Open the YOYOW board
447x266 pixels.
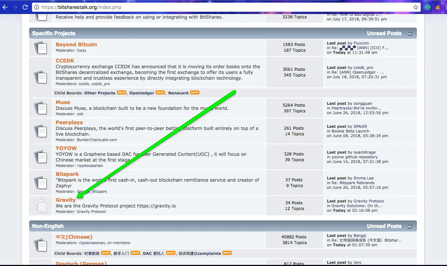[66, 148]
